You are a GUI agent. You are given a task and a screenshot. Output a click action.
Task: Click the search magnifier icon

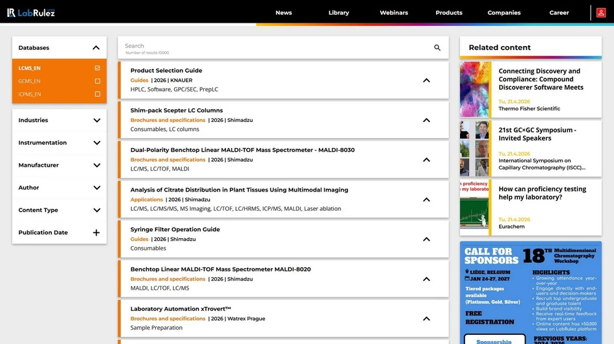[437, 48]
